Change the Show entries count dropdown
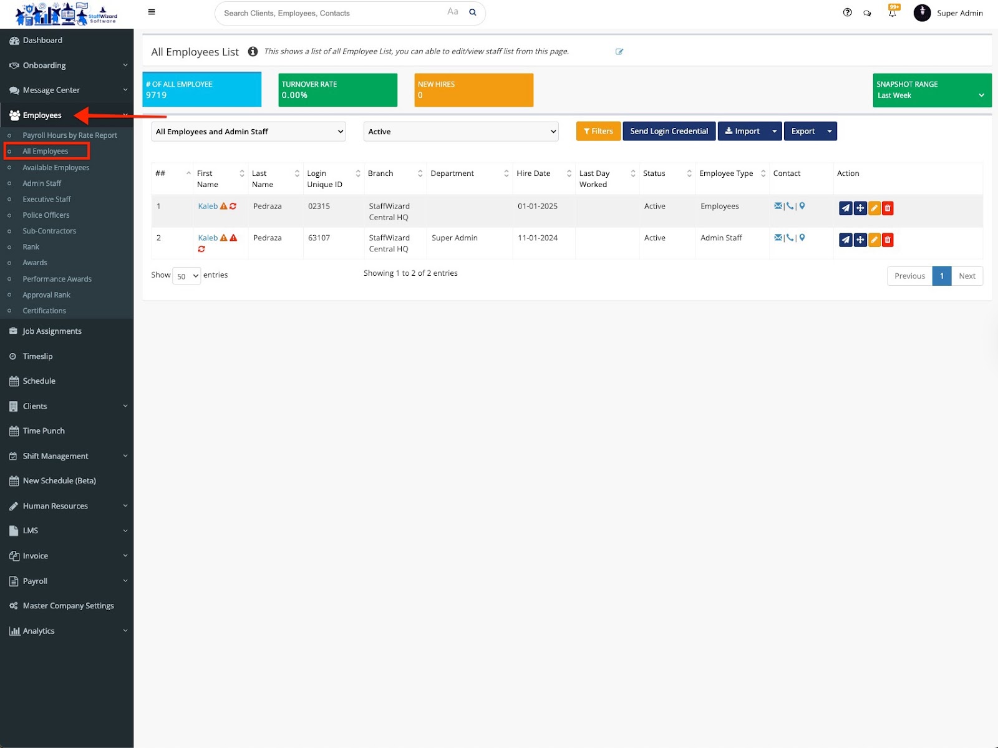 [187, 276]
